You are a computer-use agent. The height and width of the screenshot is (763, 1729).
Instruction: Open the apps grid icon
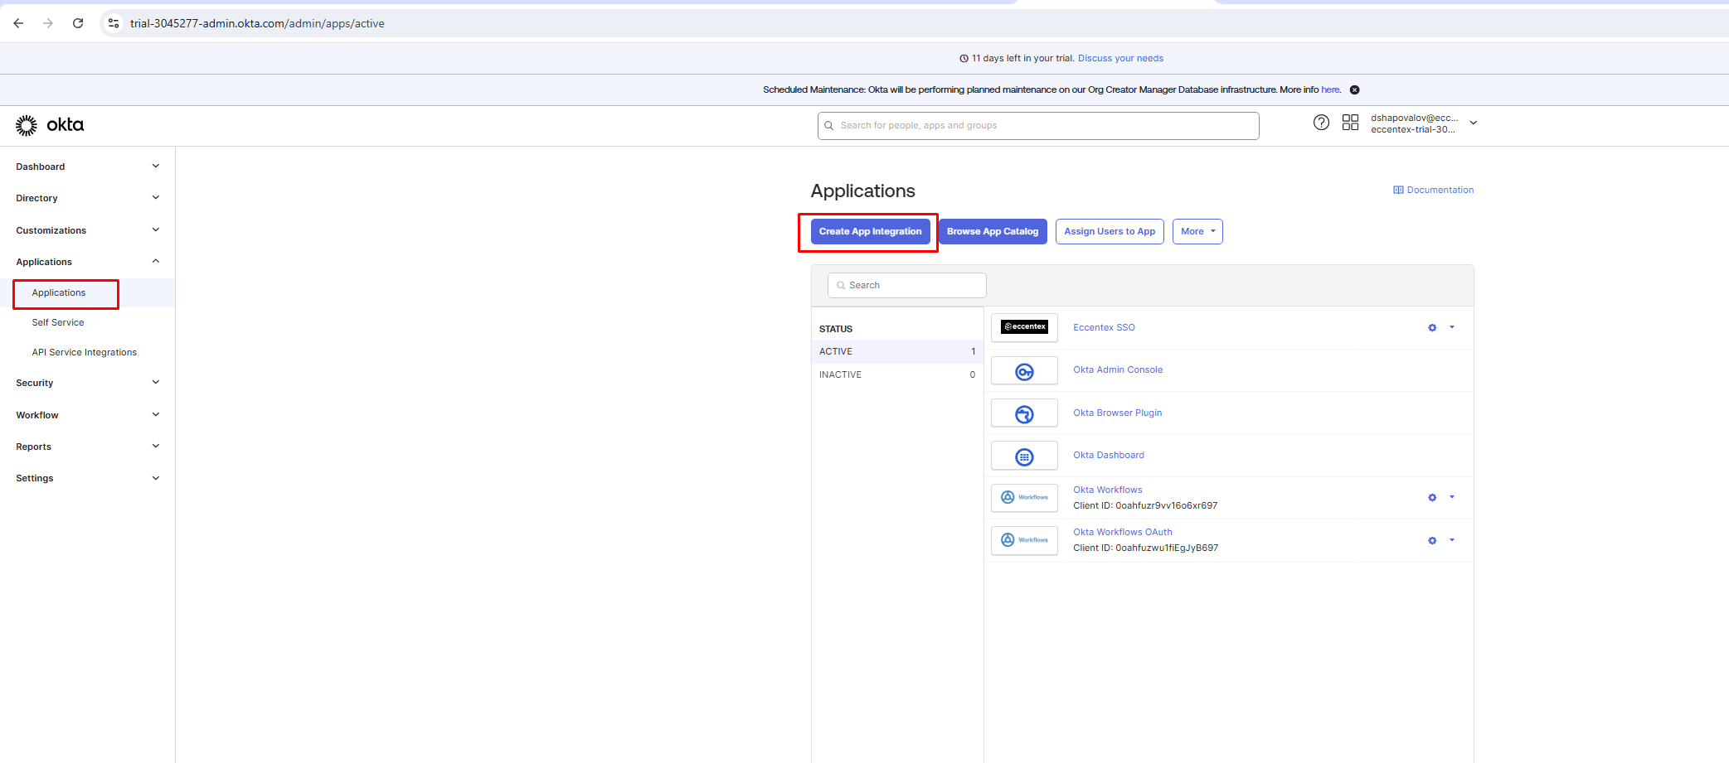[1350, 123]
